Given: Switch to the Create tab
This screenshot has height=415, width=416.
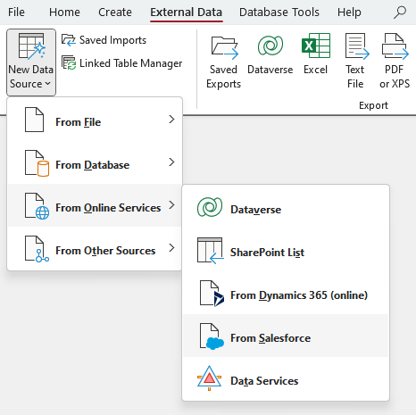Looking at the screenshot, I should pyautogui.click(x=115, y=12).
